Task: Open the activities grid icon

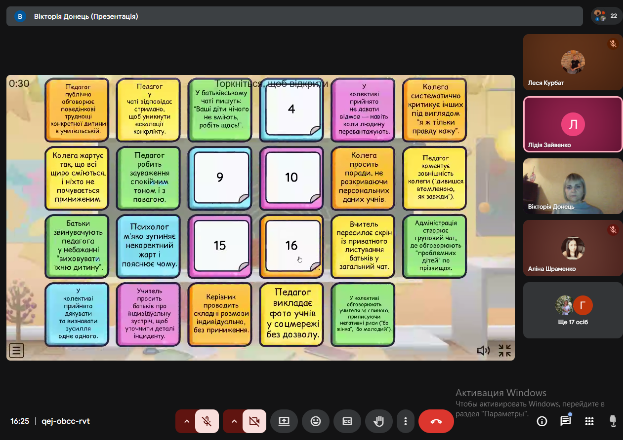Action: (589, 421)
